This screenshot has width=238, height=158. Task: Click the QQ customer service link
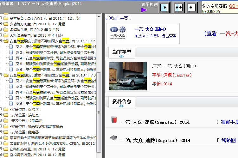click(x=234, y=6)
